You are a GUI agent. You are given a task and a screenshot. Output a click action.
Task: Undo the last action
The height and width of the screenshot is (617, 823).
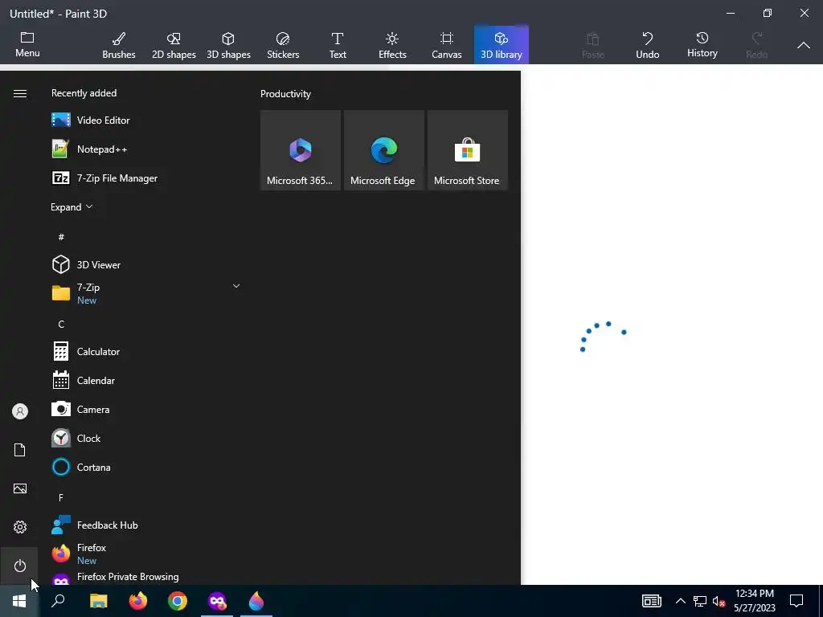pyautogui.click(x=647, y=45)
